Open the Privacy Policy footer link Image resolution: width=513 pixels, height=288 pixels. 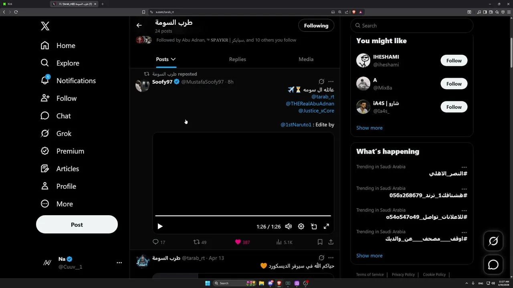[x=403, y=275]
